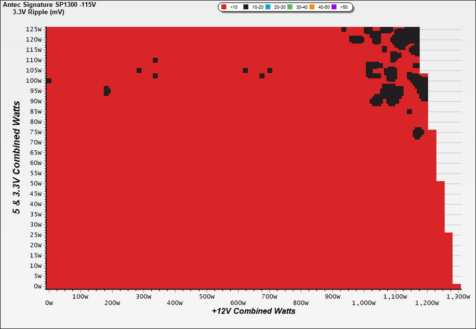Click the purple >50 legend swatch
The height and width of the screenshot is (329, 476).
click(334, 7)
